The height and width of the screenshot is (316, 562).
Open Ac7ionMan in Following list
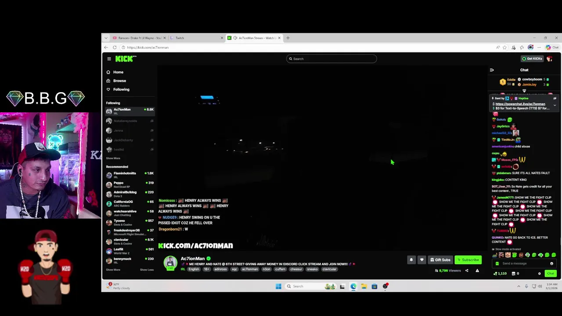coord(129,111)
